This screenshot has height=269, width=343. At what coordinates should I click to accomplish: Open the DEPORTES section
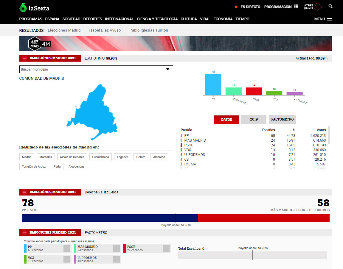93,19
